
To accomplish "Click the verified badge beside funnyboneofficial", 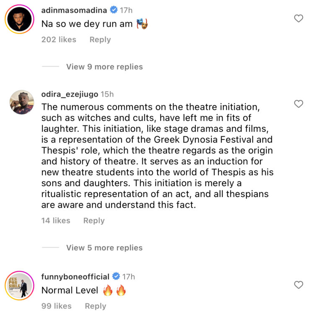I will 116,277.
